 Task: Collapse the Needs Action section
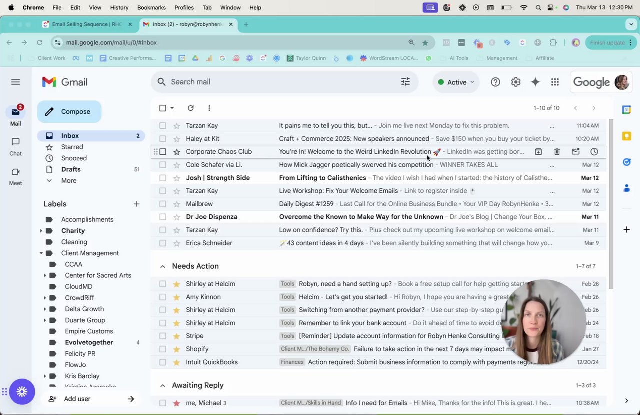click(162, 266)
